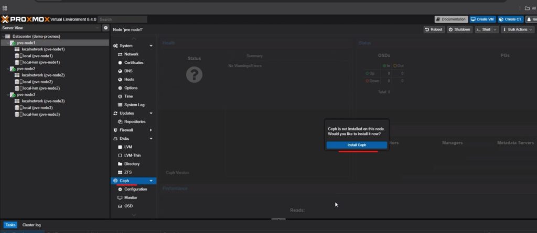Screen dimensions: 537x233
Task: Click the ZFS grid icon
Action: coord(120,172)
